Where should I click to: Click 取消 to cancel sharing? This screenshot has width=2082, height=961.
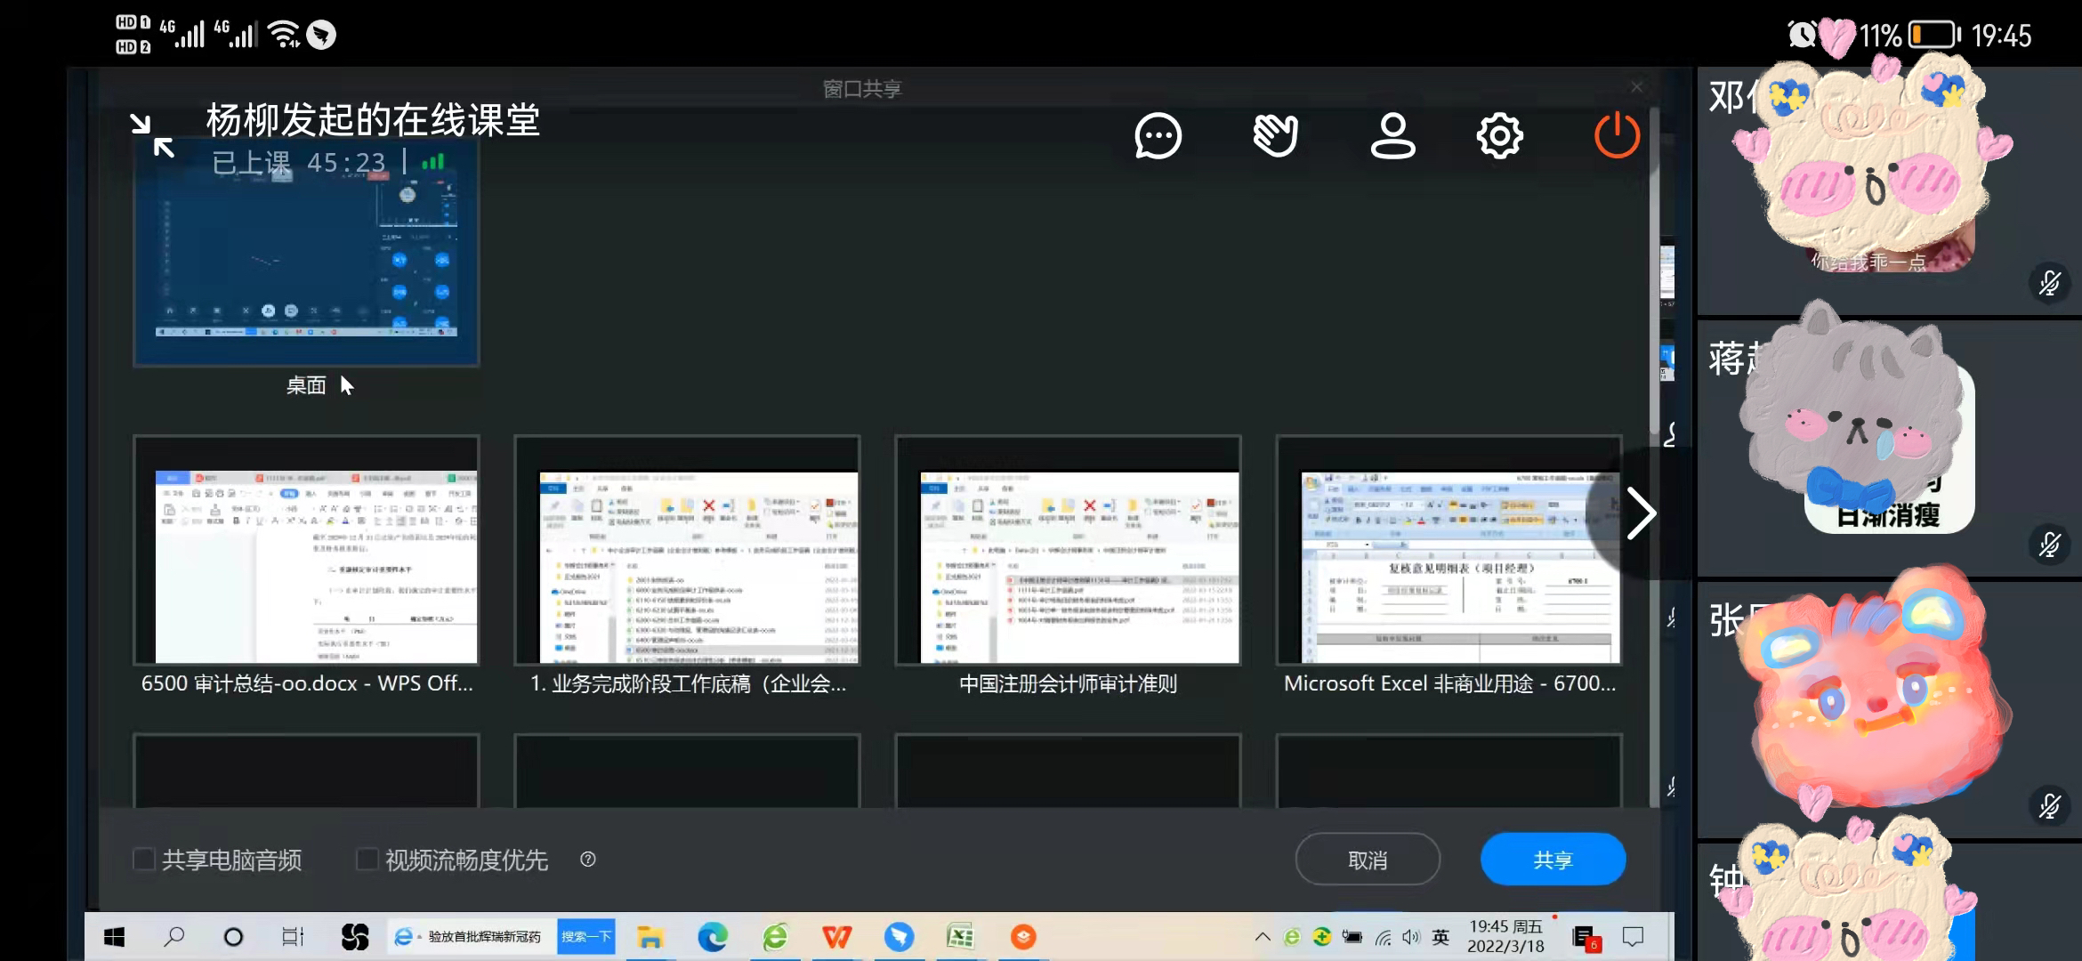click(x=1368, y=860)
